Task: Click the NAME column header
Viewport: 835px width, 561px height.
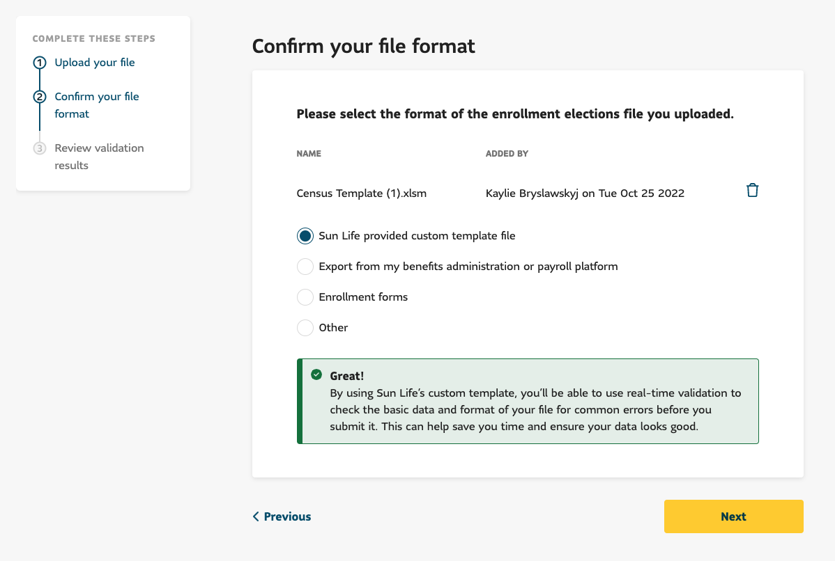Action: (309, 153)
